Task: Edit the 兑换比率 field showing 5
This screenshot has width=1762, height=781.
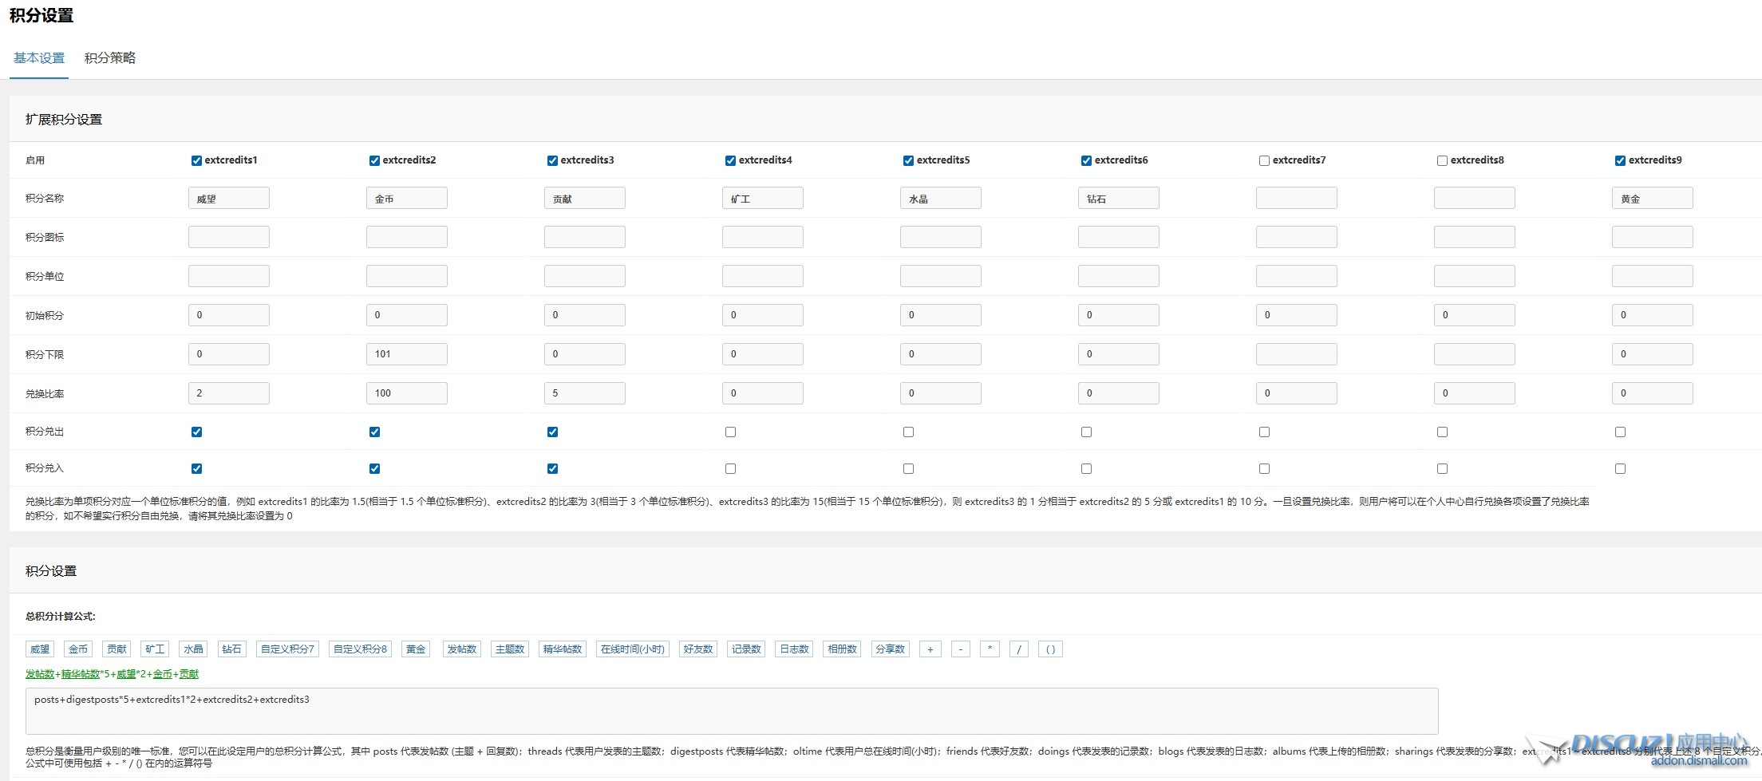Action: (x=585, y=393)
